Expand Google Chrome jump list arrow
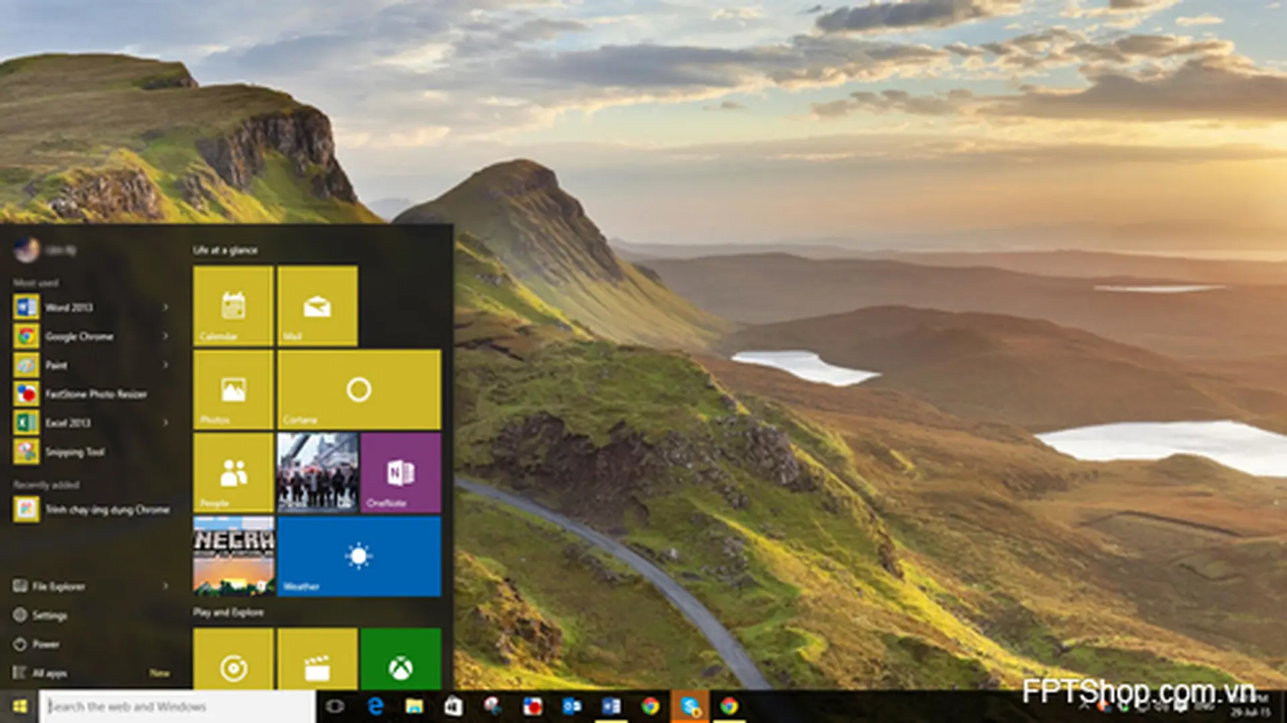The image size is (1287, 723). pyautogui.click(x=165, y=336)
